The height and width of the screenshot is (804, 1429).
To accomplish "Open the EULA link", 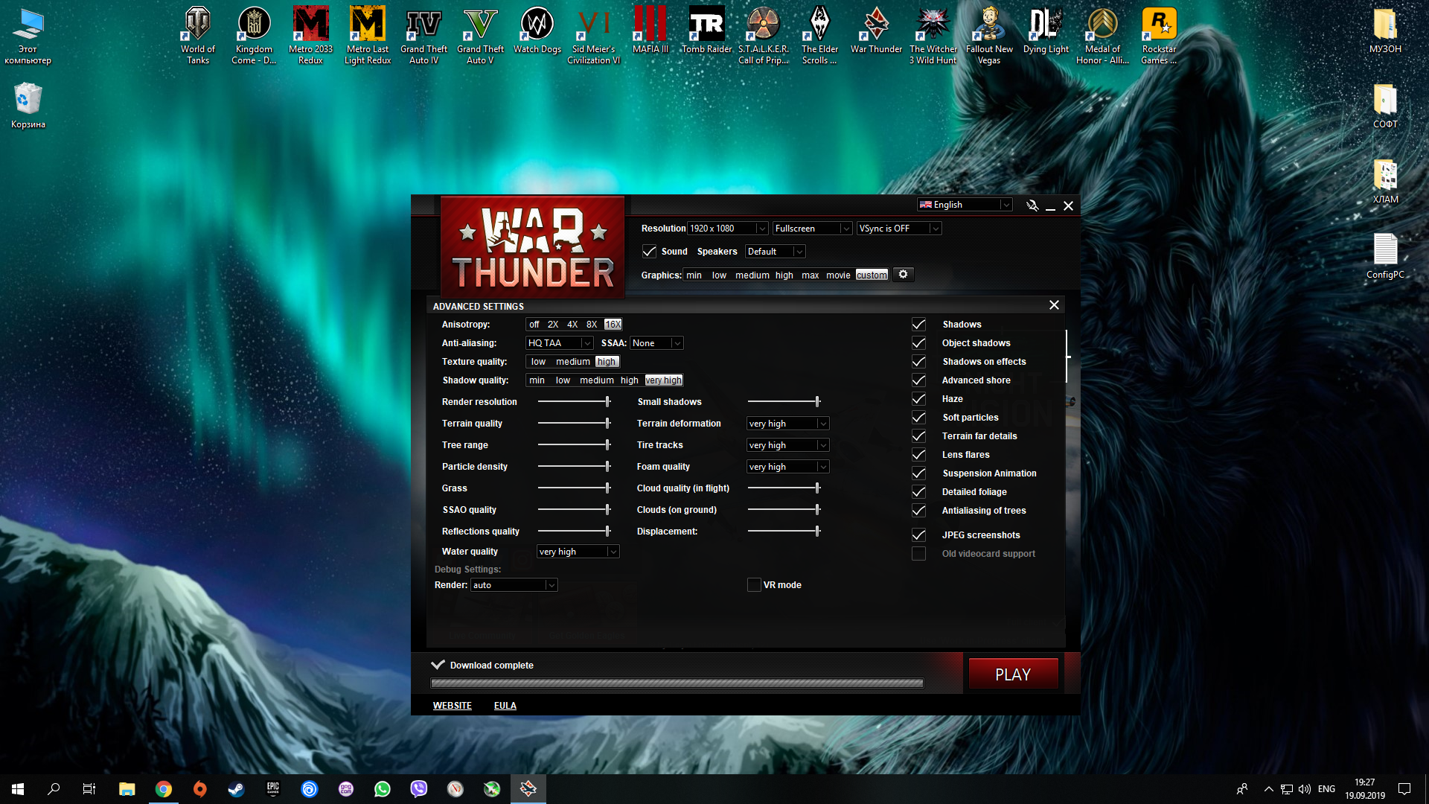I will pos(505,706).
